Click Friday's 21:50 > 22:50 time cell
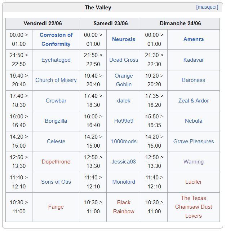The image size is (226, 231). tap(19, 60)
